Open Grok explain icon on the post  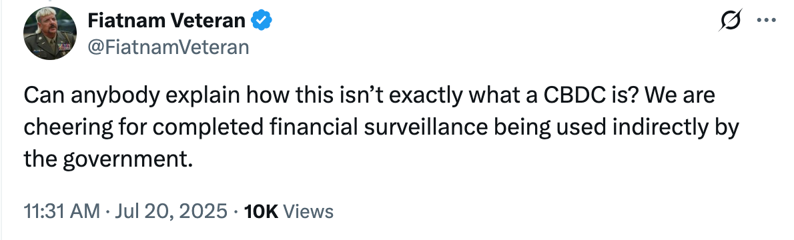click(730, 20)
